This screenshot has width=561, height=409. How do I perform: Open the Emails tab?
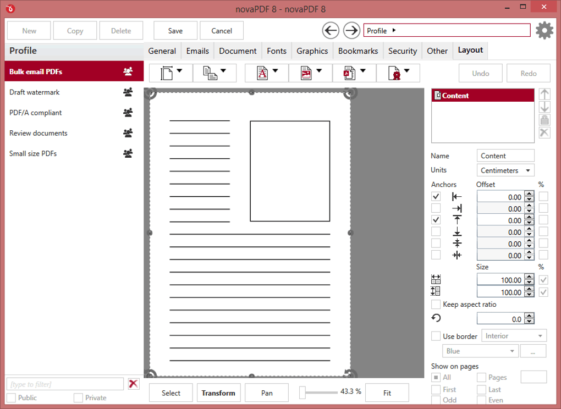pyautogui.click(x=197, y=51)
